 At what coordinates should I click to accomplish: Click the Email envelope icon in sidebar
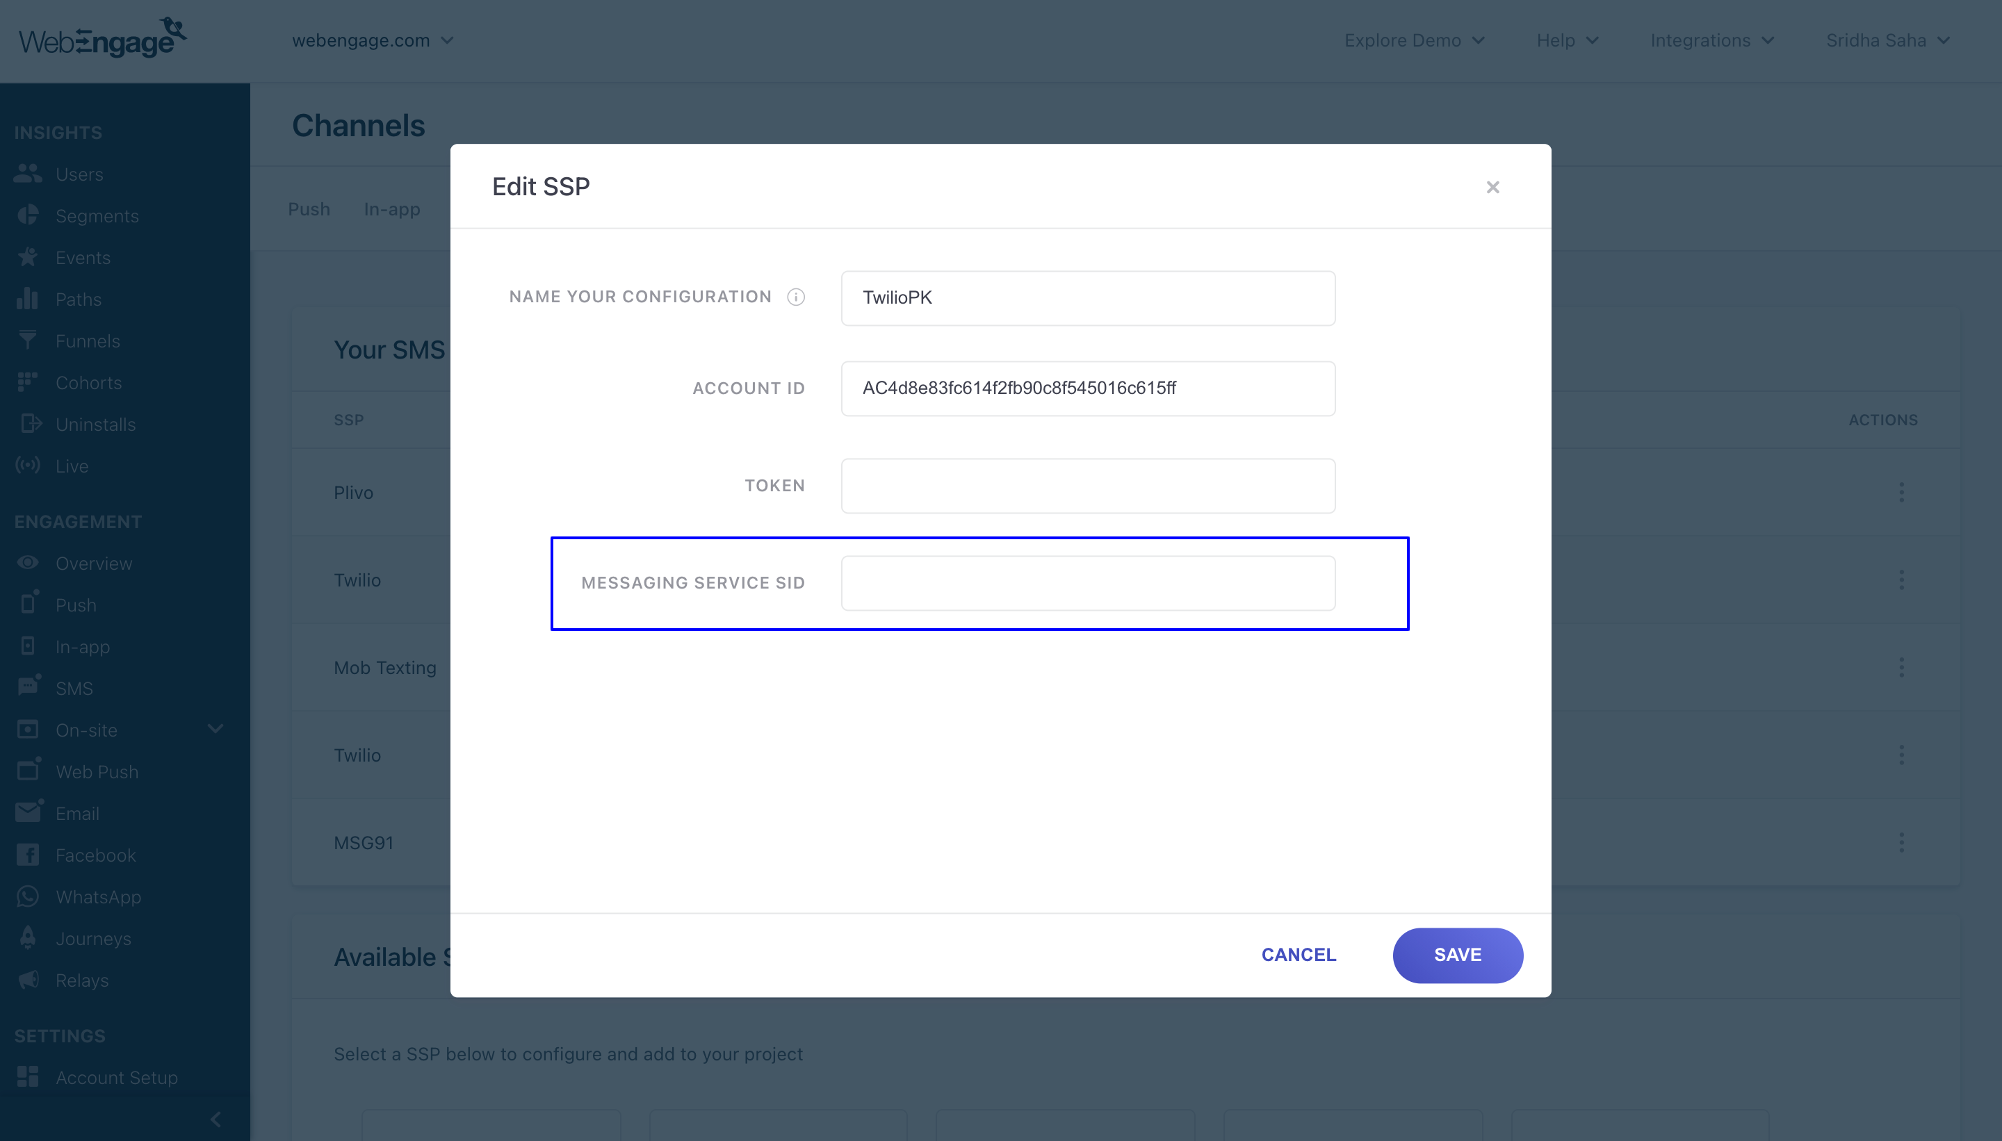[27, 814]
